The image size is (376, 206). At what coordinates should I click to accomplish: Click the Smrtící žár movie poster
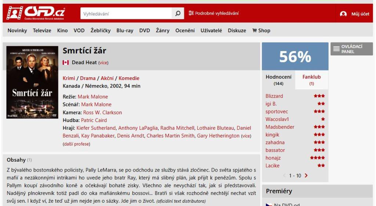32,82
